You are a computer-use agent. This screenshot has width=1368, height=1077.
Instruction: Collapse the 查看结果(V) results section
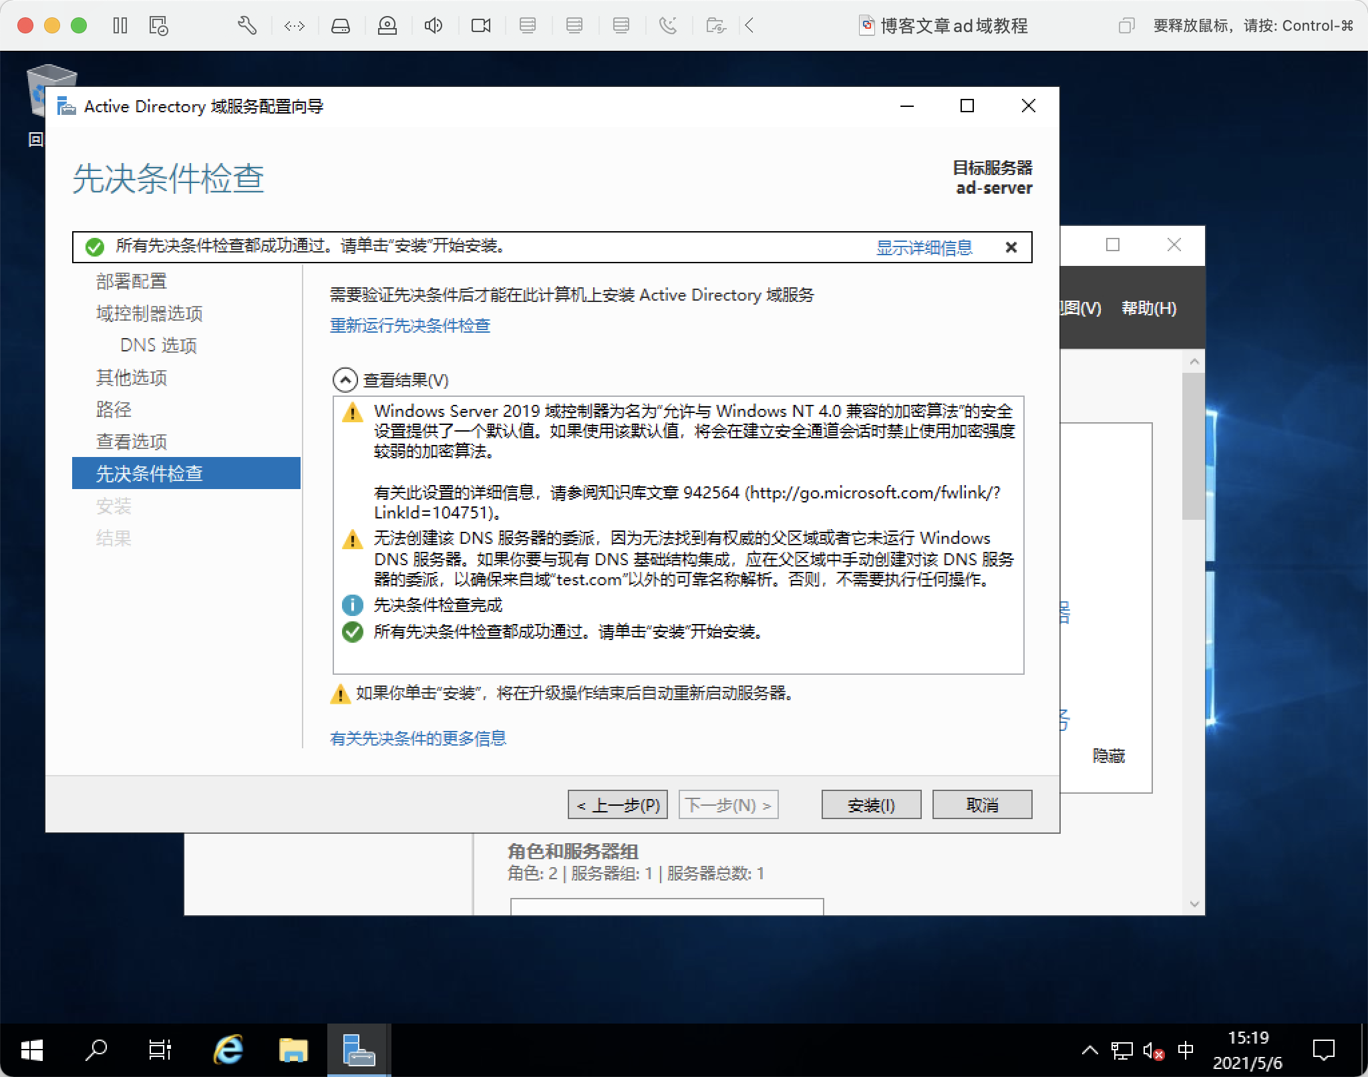pos(345,380)
